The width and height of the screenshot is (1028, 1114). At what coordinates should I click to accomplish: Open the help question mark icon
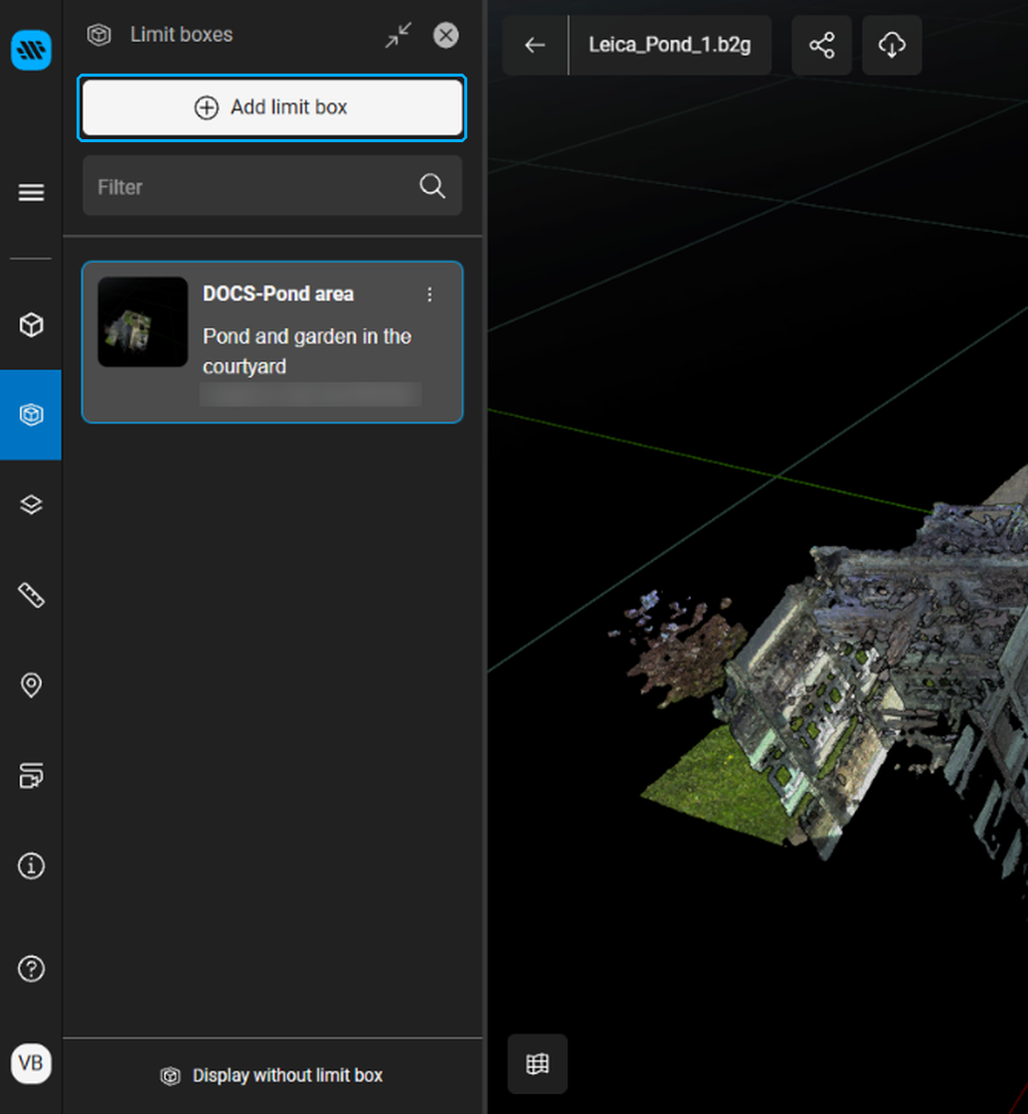click(31, 969)
